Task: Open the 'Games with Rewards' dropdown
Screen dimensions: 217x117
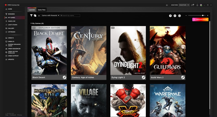Action: point(50,15)
